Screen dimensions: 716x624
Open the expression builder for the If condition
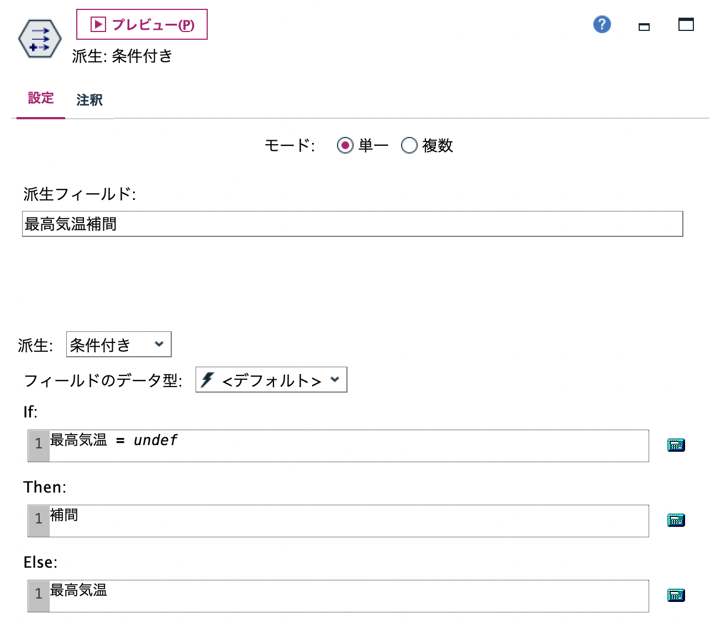pos(675,445)
